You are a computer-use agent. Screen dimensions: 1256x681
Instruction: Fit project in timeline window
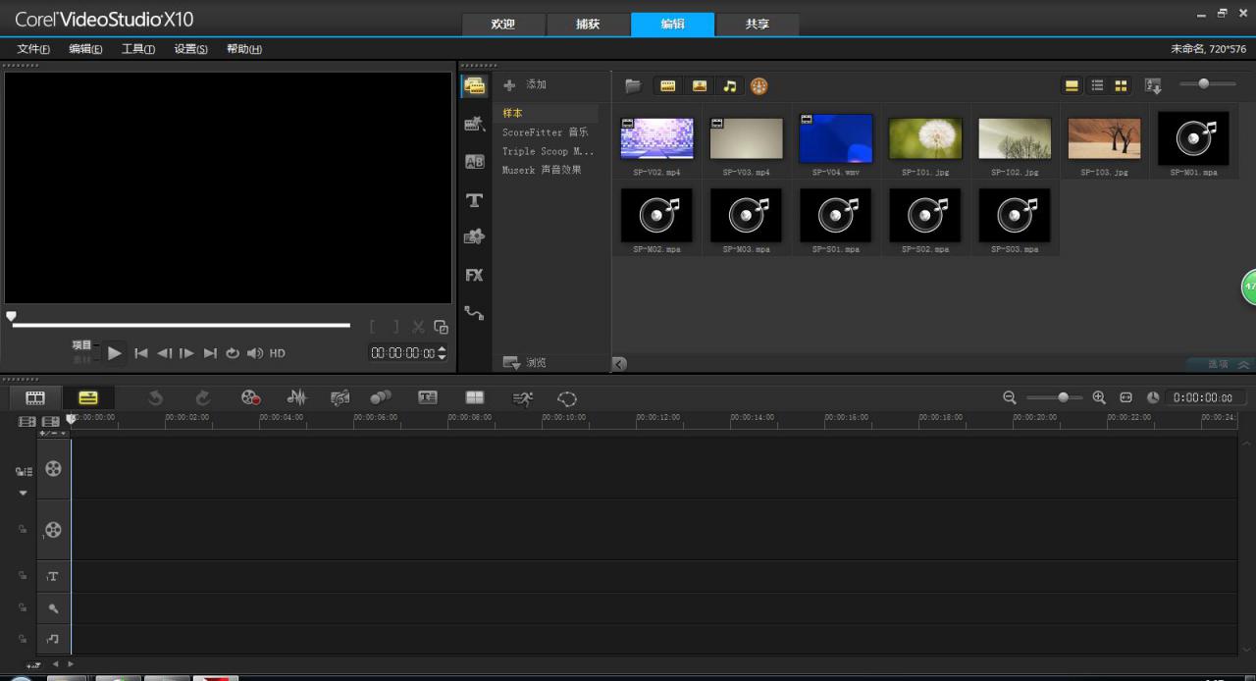(1126, 397)
